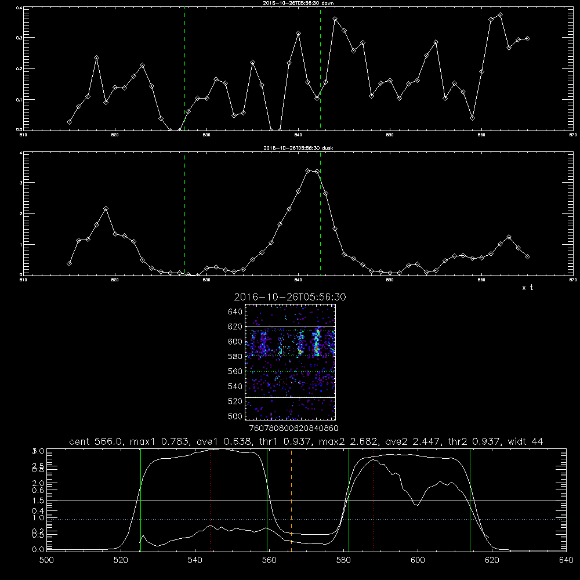Click the spectrogram y-axis label 520

coord(235,401)
